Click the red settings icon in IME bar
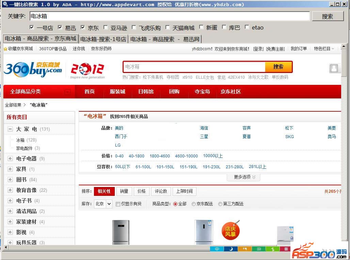 coord(286,249)
